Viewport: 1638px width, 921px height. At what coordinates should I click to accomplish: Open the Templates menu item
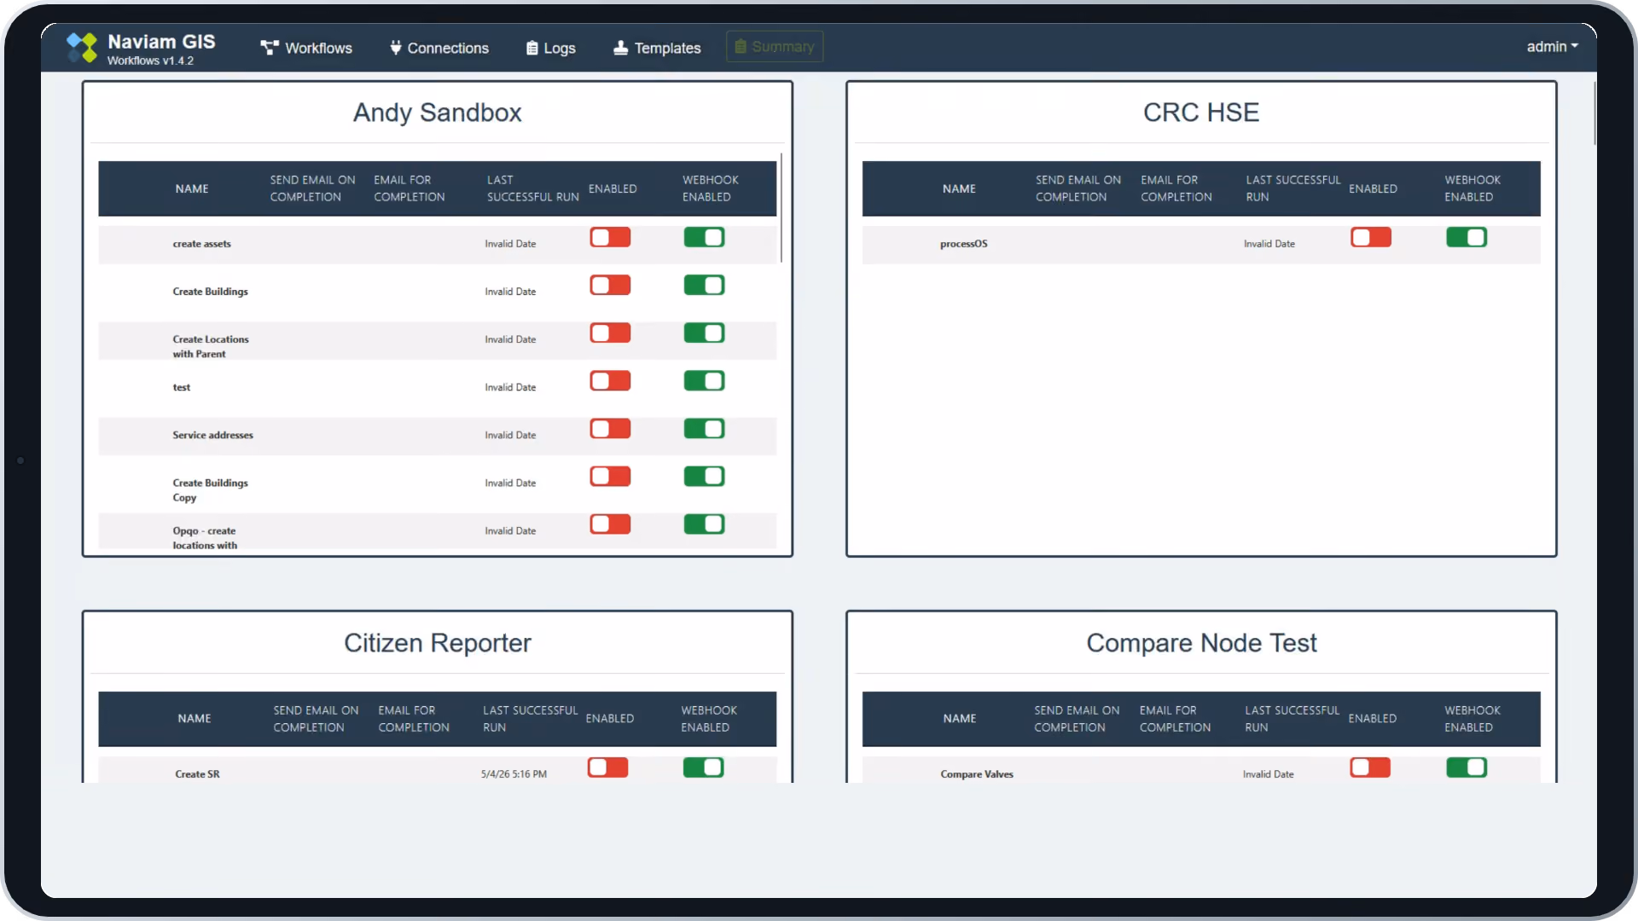click(x=657, y=48)
